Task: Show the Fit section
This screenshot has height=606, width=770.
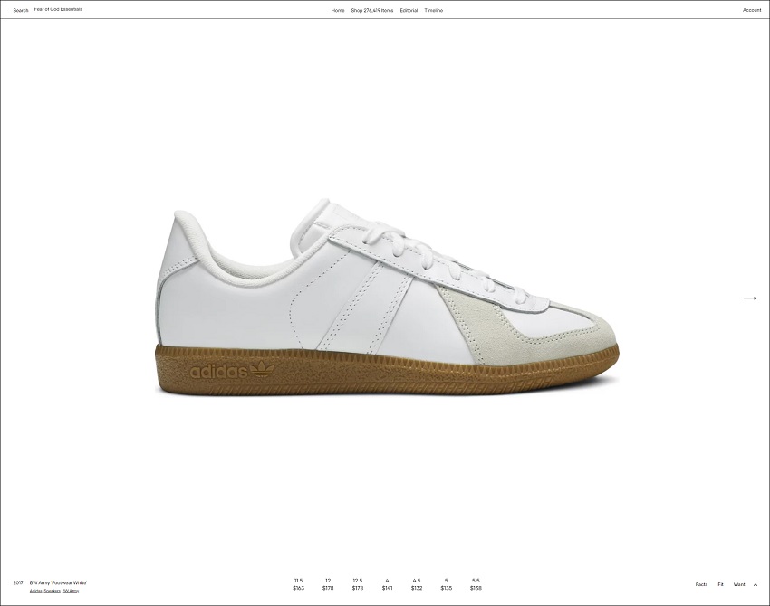Action: (720, 584)
